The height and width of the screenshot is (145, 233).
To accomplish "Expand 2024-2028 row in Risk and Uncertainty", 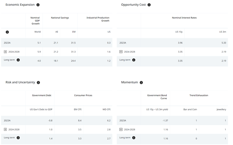I will click(5, 130).
